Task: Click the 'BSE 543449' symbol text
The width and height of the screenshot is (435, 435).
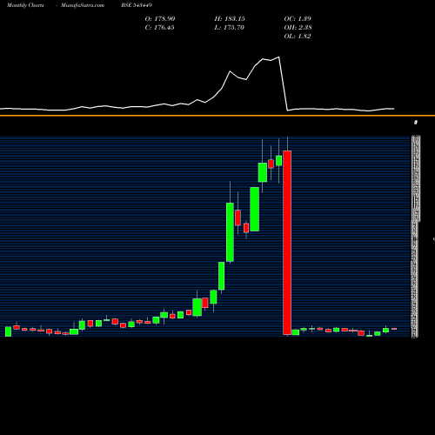Action: 137,5
